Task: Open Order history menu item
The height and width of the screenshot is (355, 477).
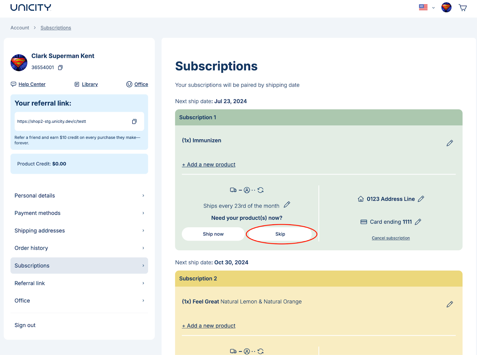Action: 79,248
